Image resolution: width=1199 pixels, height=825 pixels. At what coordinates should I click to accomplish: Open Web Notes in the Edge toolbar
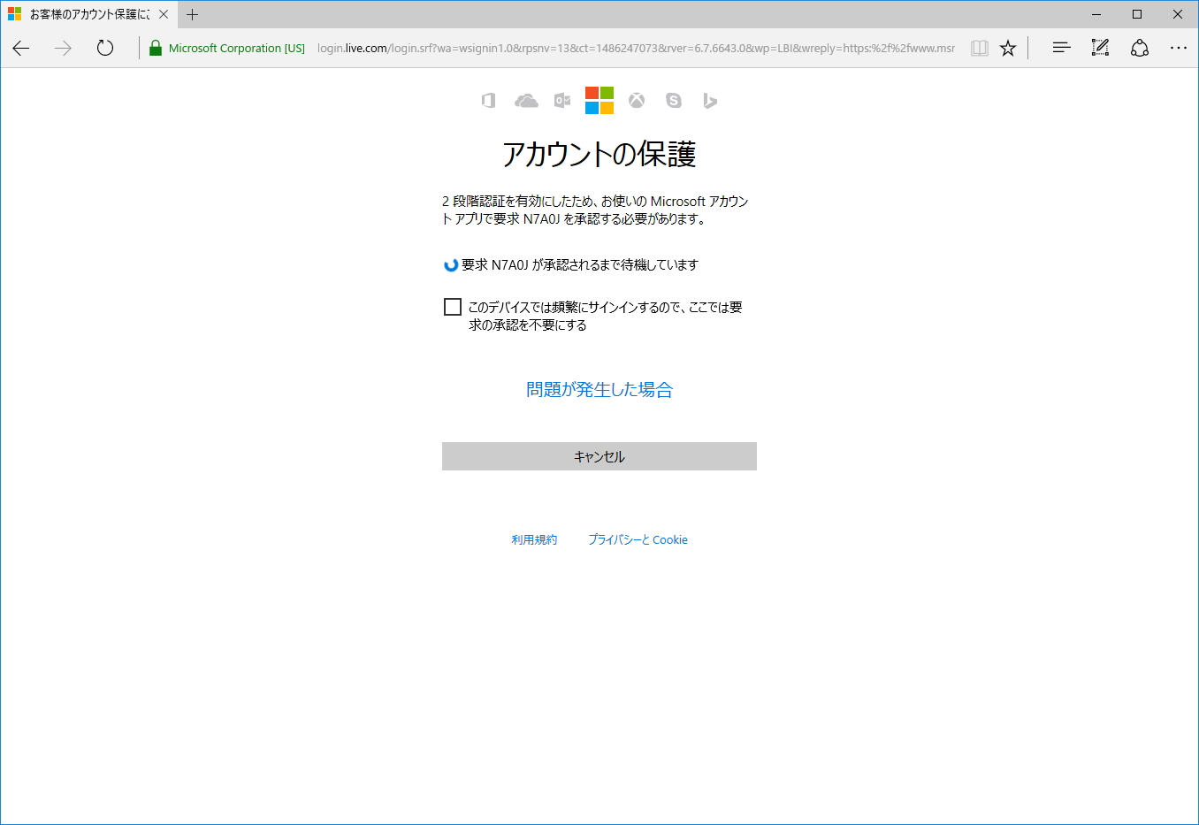click(1099, 48)
